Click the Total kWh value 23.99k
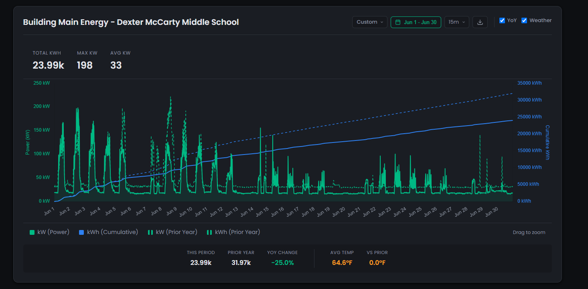 (49, 65)
